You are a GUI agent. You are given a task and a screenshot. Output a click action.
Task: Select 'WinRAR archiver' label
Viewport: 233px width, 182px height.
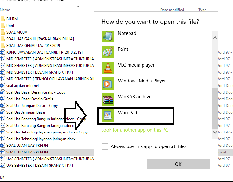pos(135,97)
